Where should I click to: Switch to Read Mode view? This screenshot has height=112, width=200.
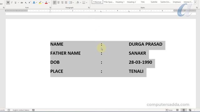pyautogui.click(x=177, y=110)
